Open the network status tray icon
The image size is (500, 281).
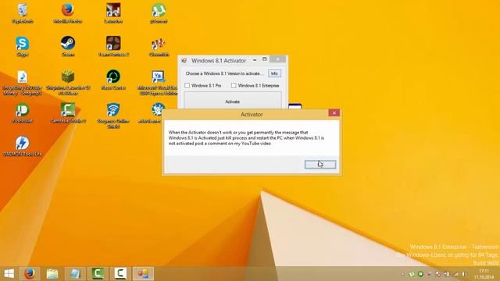(455, 274)
